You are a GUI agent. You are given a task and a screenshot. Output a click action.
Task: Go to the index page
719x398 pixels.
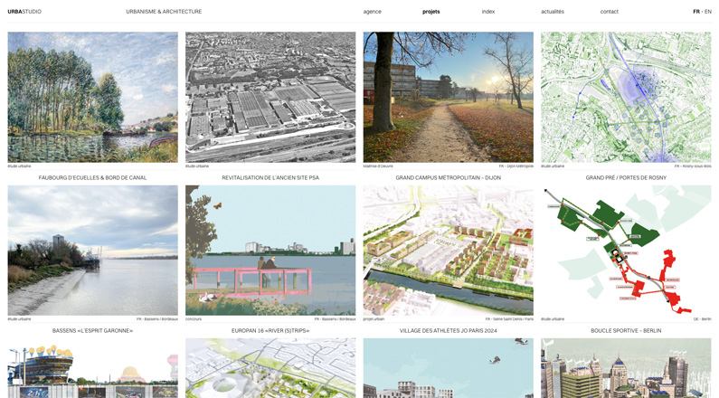pos(487,12)
